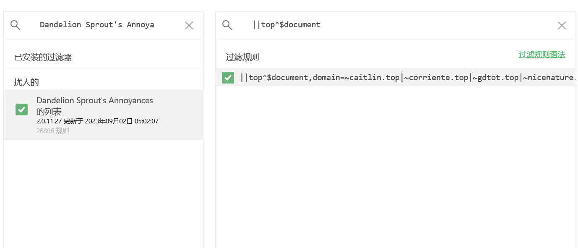Click the 的列表 text in filter name
The width and height of the screenshot is (578, 248).
click(49, 112)
